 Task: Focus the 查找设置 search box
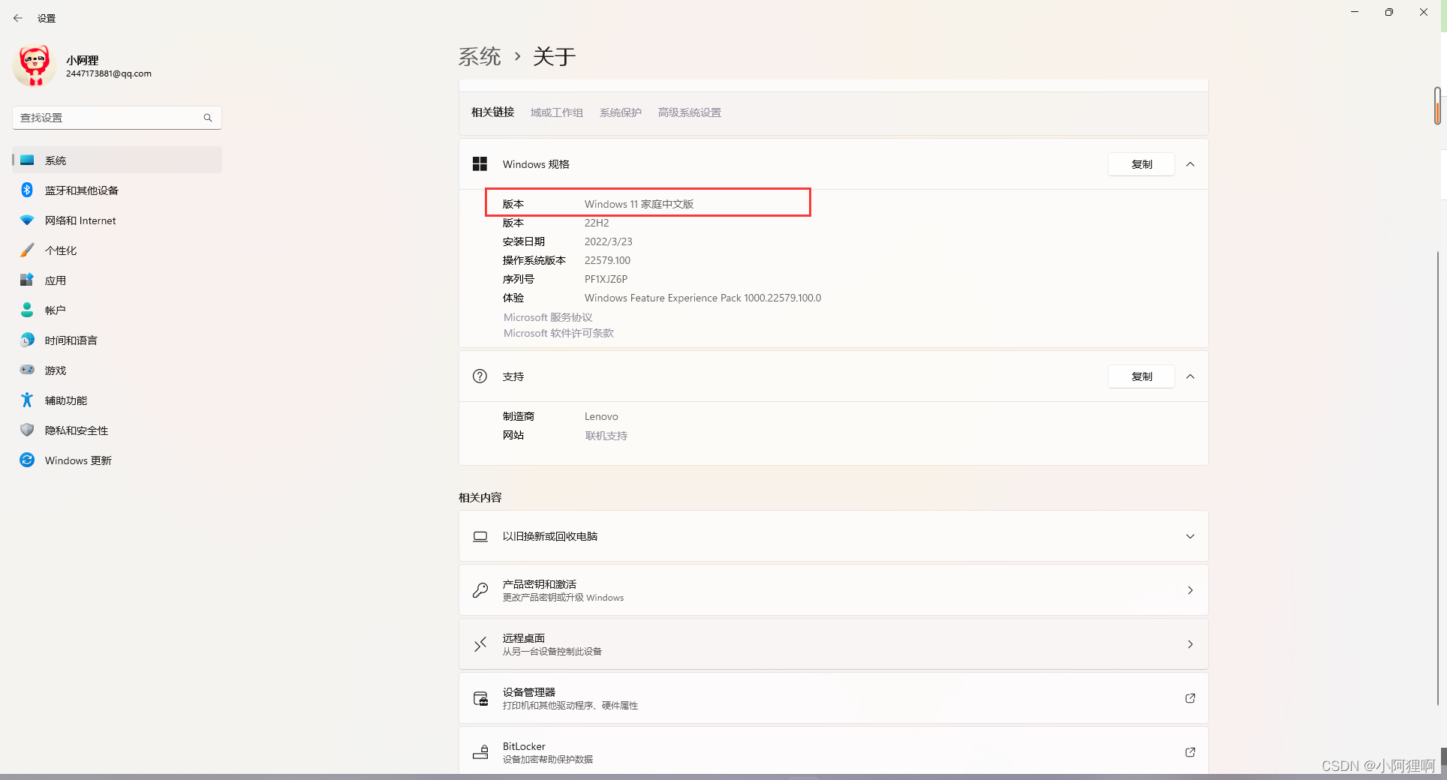116,118
